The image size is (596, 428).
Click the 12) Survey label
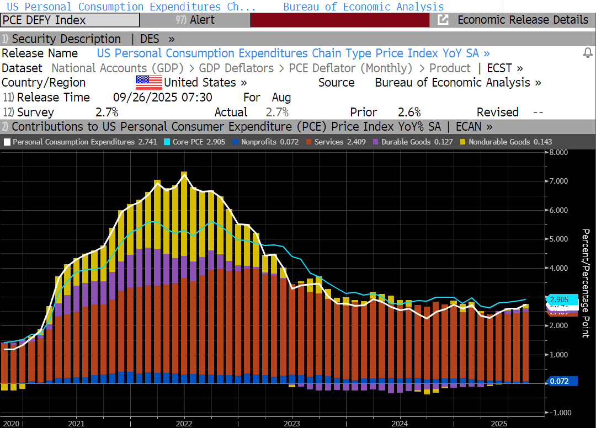(29, 112)
